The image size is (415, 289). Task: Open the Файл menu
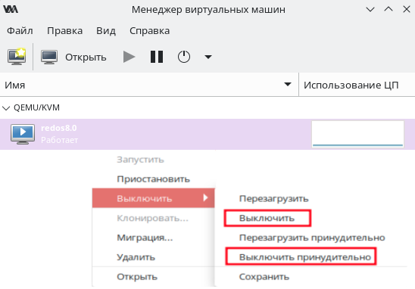(x=20, y=31)
